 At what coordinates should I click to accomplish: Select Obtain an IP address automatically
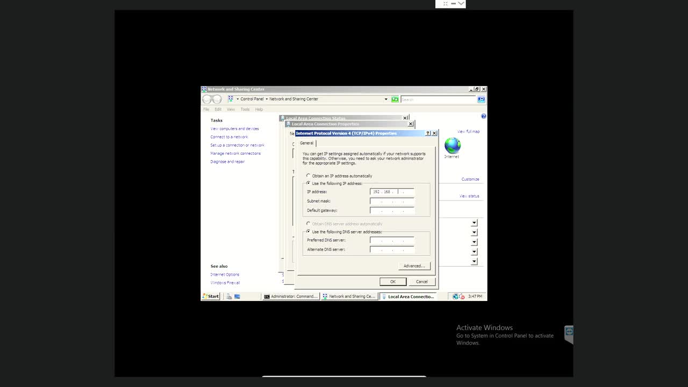click(x=308, y=176)
